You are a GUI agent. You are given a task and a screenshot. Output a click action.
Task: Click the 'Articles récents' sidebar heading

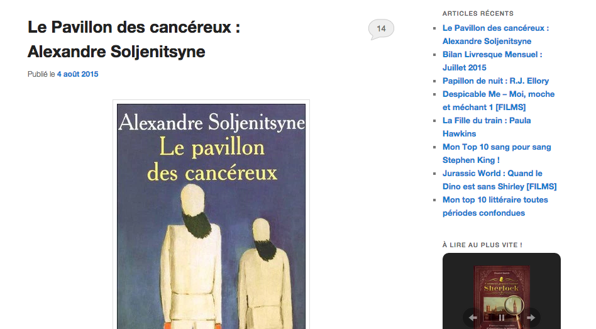tap(478, 13)
